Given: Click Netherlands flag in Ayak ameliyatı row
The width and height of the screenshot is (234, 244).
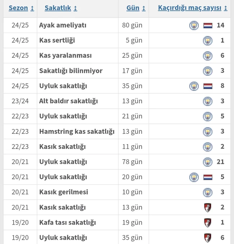Looking at the screenshot, I should coord(208,25).
